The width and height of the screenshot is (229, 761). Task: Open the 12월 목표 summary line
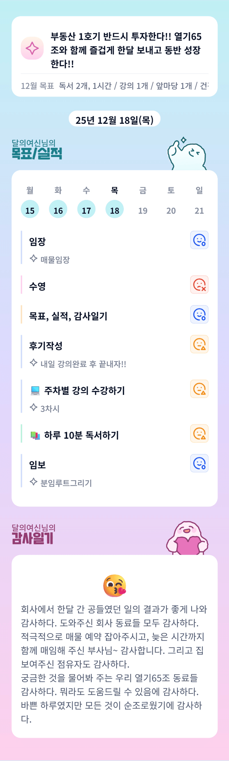(115, 86)
